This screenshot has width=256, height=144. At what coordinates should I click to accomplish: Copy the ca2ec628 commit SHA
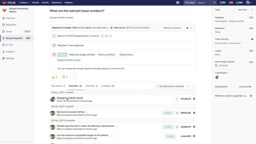point(194,136)
